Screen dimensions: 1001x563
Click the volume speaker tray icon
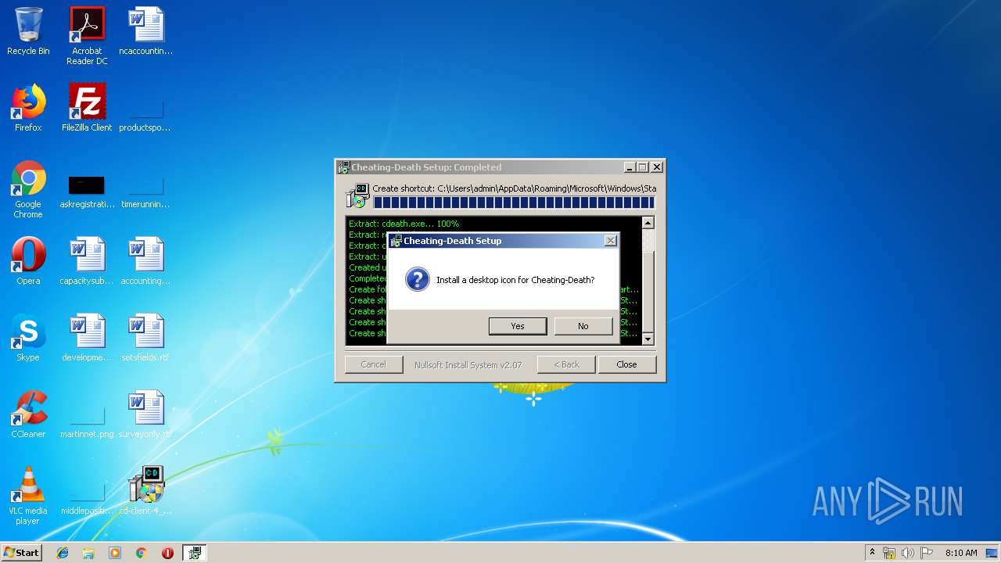tap(908, 553)
